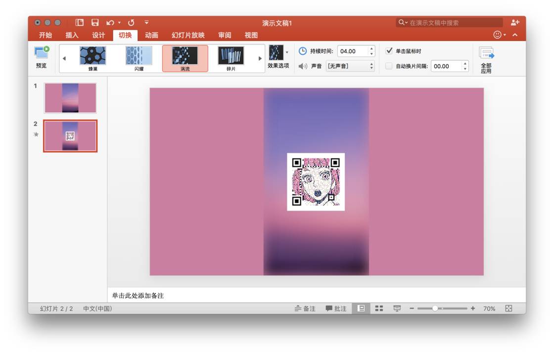Click the auto advance field stepper arrows

pos(465,66)
